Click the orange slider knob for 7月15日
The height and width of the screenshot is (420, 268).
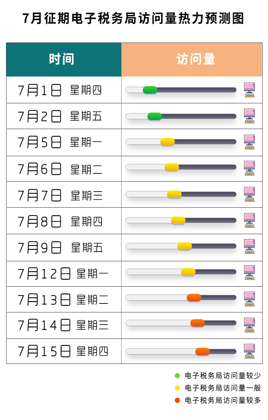203,351
